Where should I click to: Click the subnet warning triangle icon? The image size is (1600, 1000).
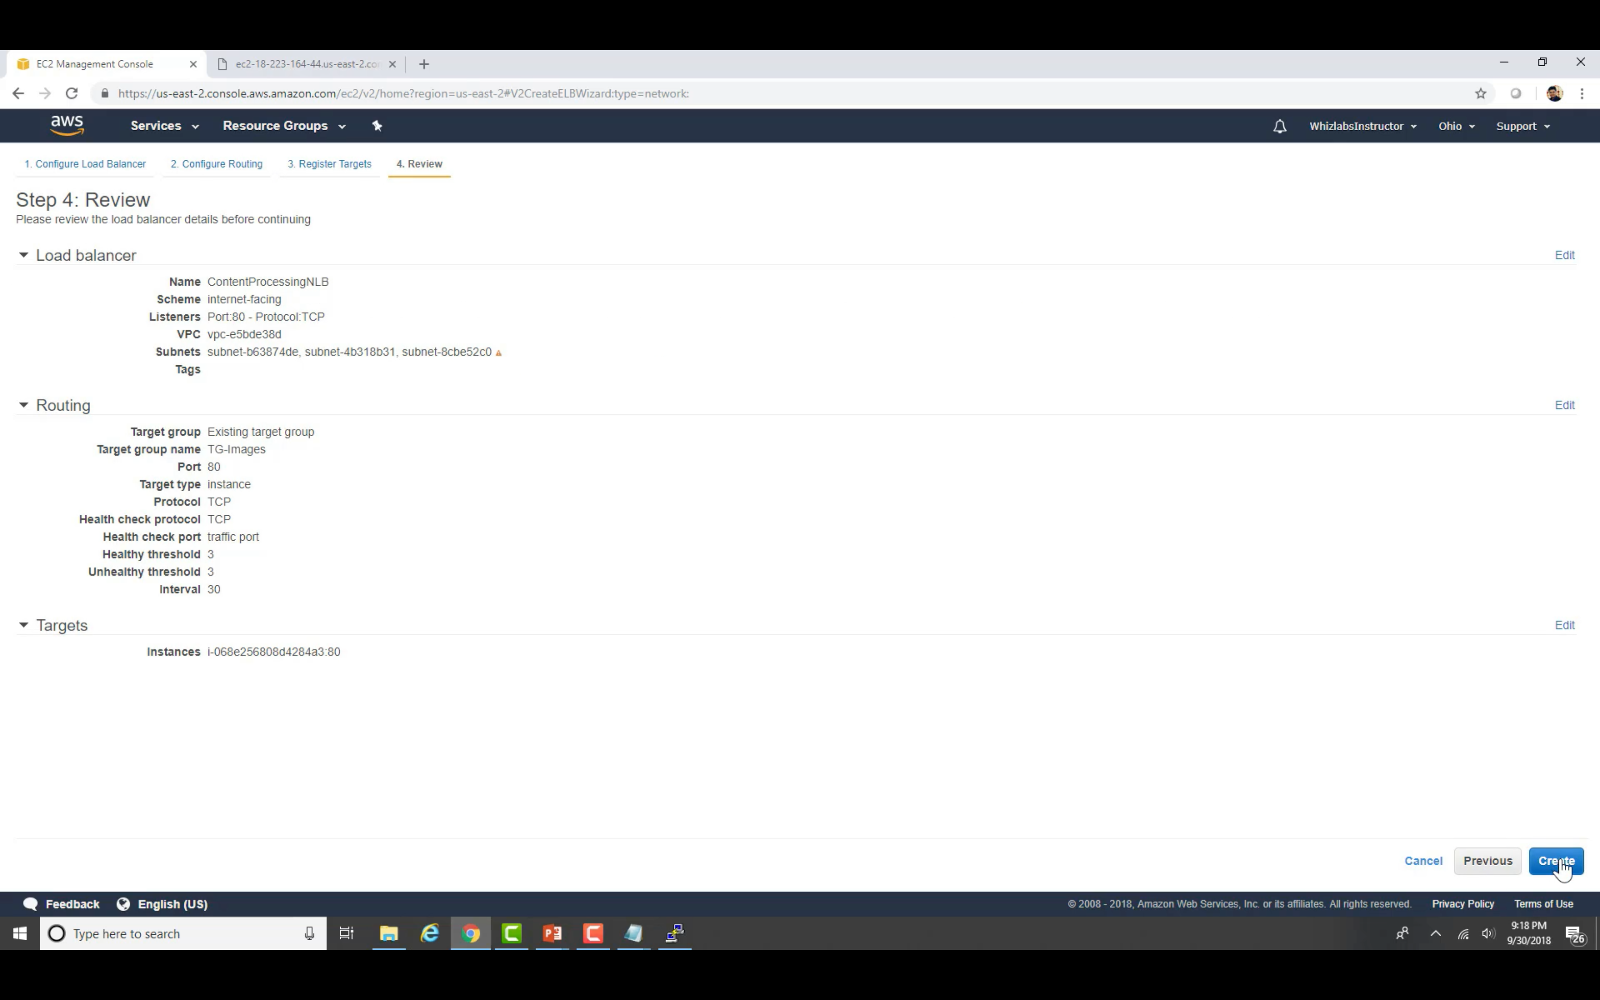point(499,353)
